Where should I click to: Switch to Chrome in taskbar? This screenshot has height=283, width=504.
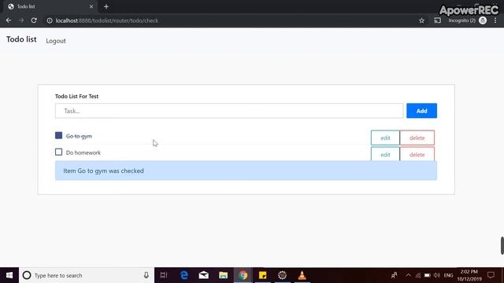click(243, 275)
